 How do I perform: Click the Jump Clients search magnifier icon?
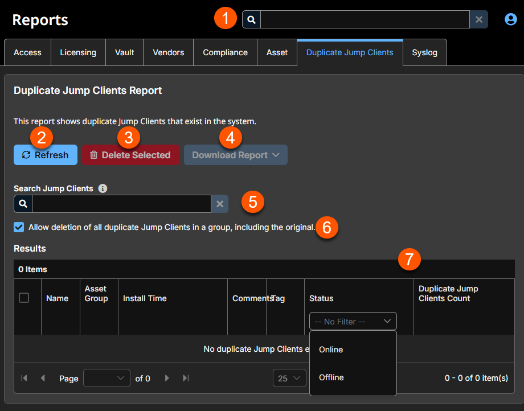tap(23, 204)
